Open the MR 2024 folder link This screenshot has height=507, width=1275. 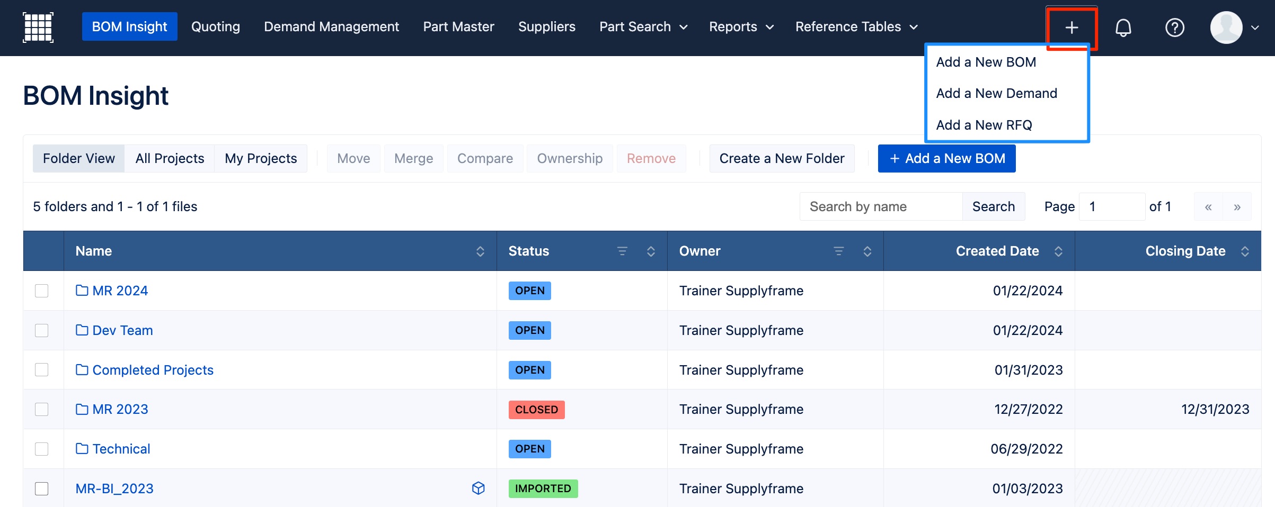coord(120,291)
